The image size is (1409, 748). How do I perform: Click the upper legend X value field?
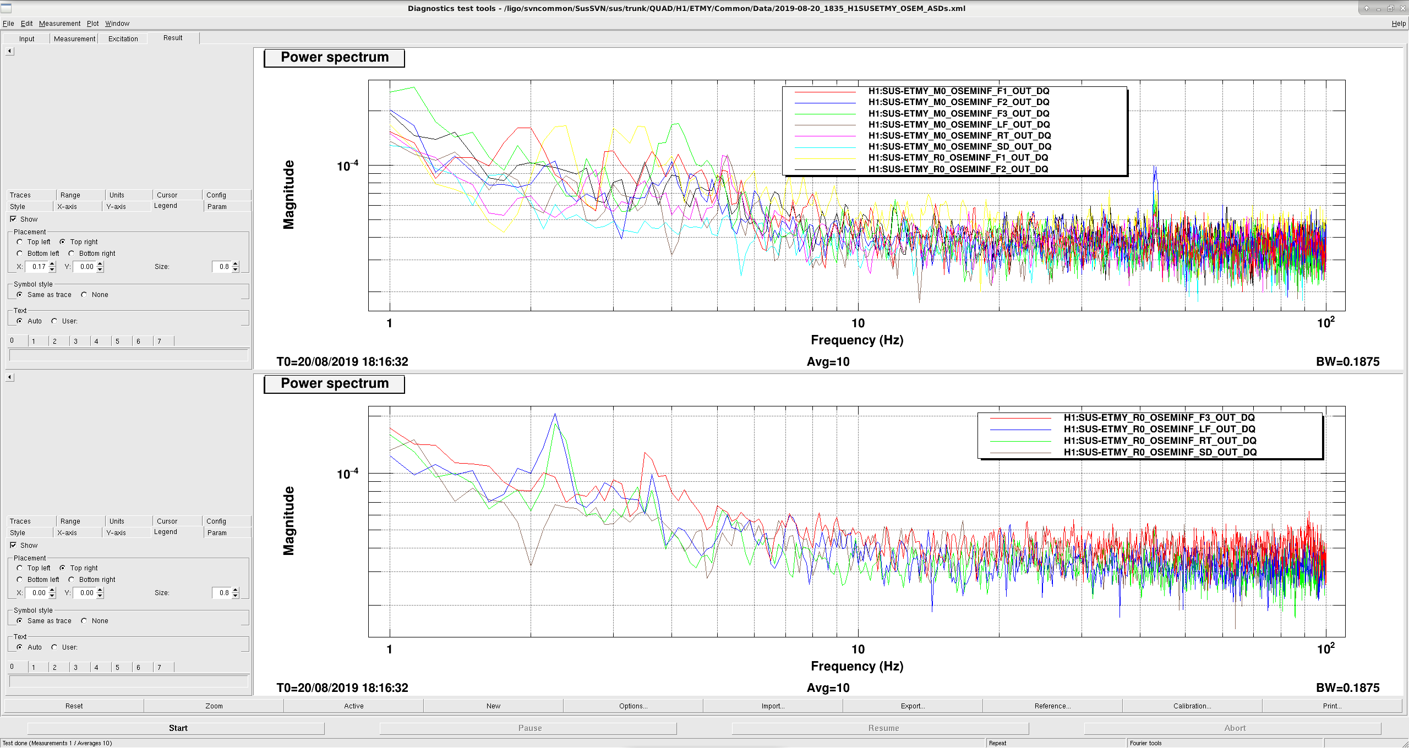click(37, 267)
